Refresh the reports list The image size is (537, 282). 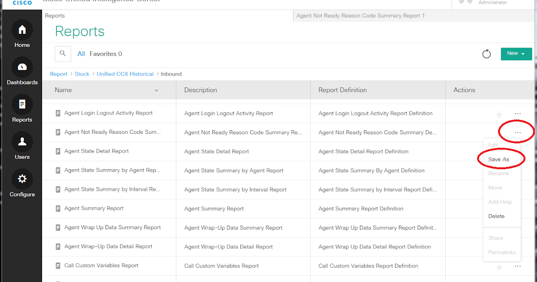[x=486, y=54]
